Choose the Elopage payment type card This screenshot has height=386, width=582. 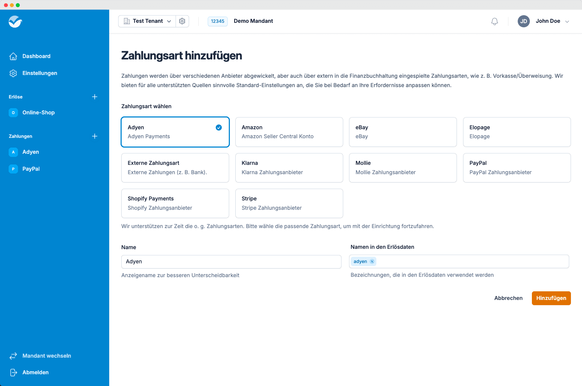517,132
